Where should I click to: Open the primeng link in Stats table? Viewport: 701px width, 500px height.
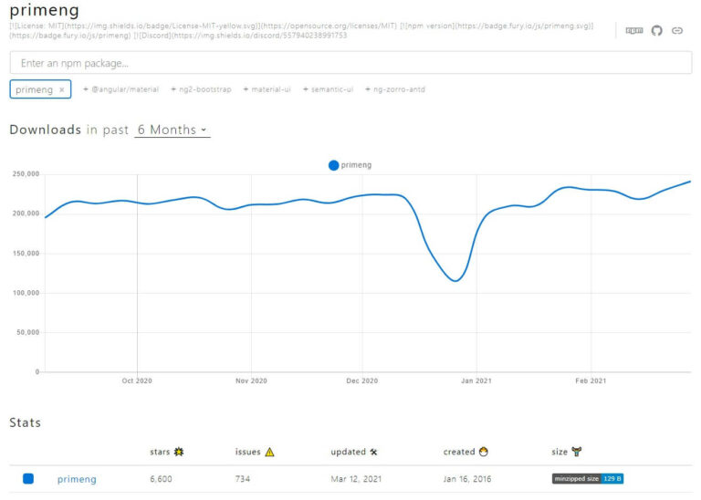point(77,479)
